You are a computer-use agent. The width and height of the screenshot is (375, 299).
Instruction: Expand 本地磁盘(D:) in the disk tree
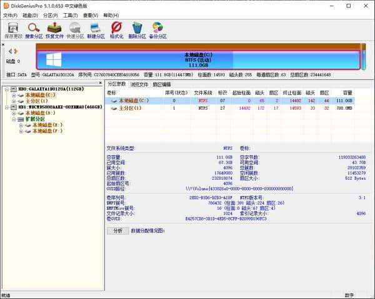pyautogui.click(x=14, y=113)
